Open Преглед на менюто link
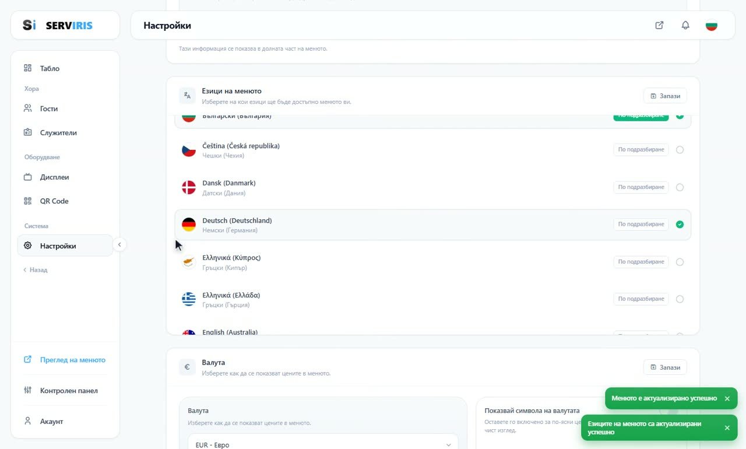This screenshot has width=746, height=449. pyautogui.click(x=65, y=360)
